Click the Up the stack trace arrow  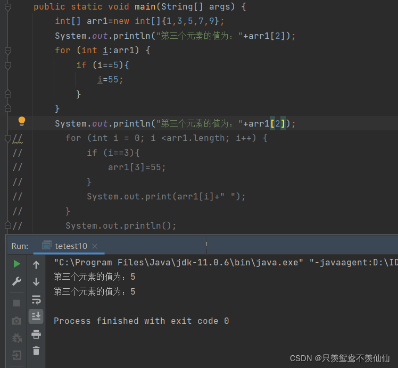(x=36, y=265)
